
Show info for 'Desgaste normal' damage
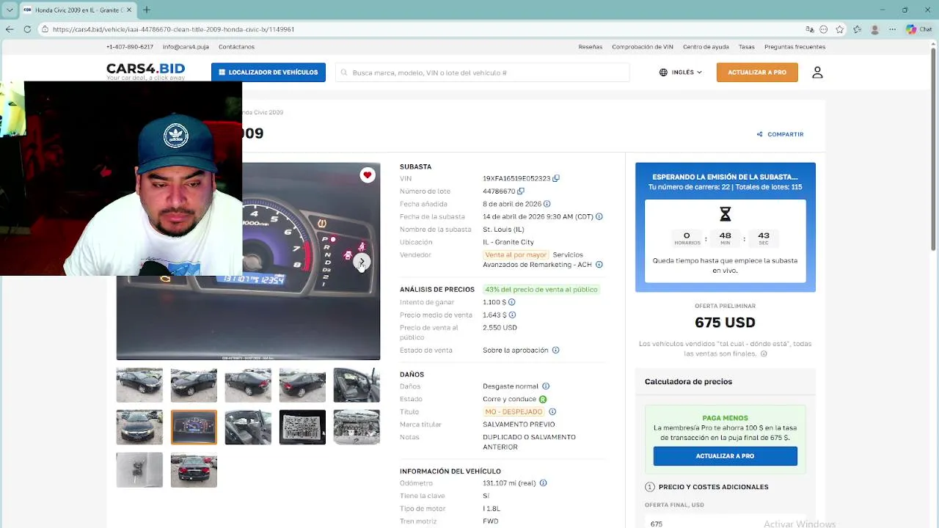coord(546,386)
